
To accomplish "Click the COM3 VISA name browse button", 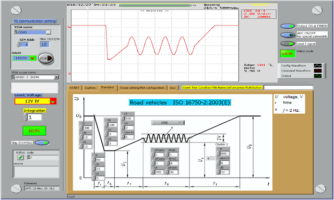I will (x=49, y=32).
